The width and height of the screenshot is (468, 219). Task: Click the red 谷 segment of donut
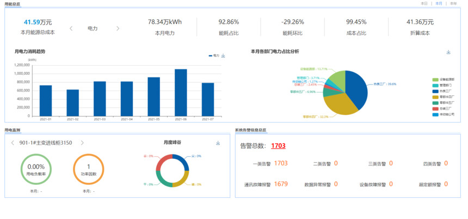[162, 160]
